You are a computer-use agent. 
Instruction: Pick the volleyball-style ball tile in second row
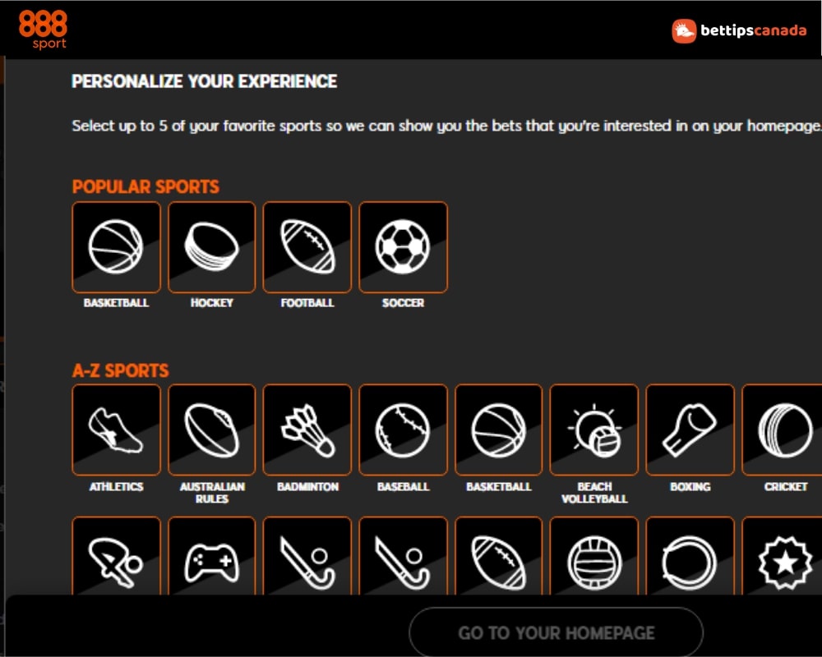pos(594,557)
